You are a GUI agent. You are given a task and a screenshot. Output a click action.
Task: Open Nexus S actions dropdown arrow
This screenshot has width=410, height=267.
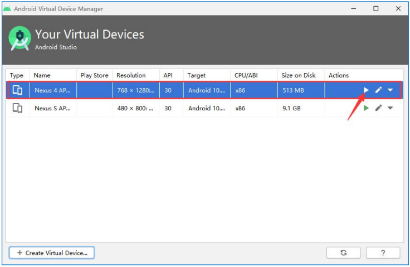coord(390,108)
